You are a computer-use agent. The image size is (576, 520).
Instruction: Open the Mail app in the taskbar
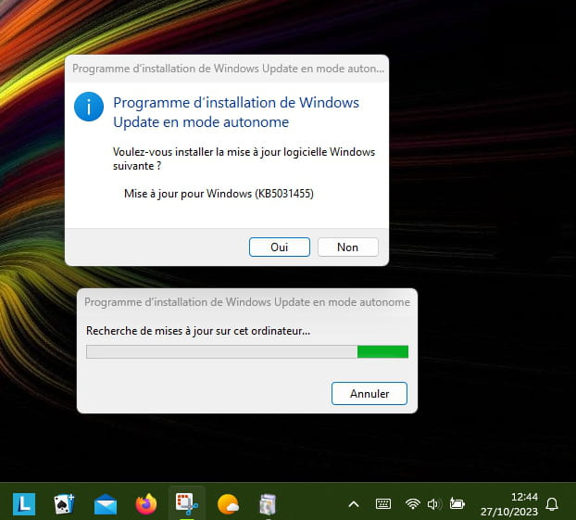tap(106, 504)
